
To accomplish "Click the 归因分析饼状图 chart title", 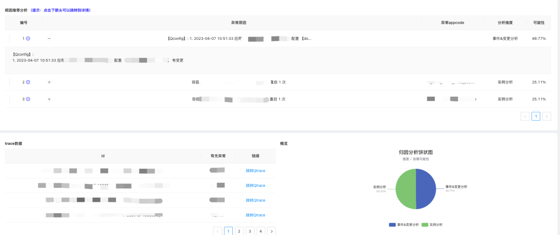I will [416, 152].
